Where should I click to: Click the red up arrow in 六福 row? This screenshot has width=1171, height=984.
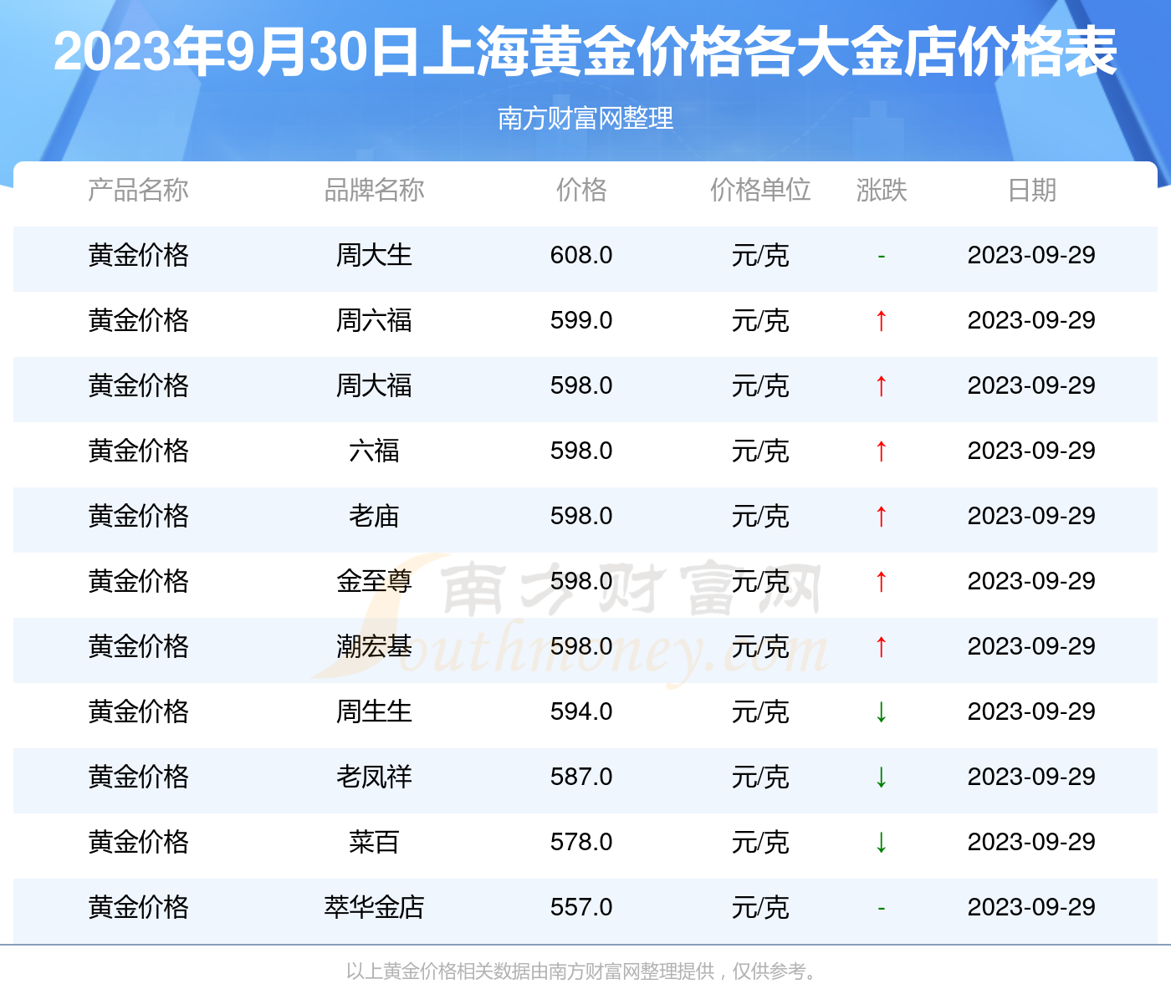(881, 451)
